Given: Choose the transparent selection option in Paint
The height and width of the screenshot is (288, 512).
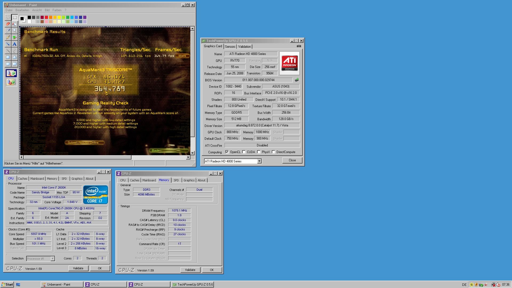Looking at the screenshot, I should click(11, 82).
